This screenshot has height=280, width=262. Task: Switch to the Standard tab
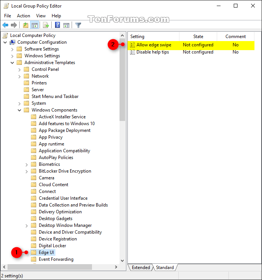[165, 267]
